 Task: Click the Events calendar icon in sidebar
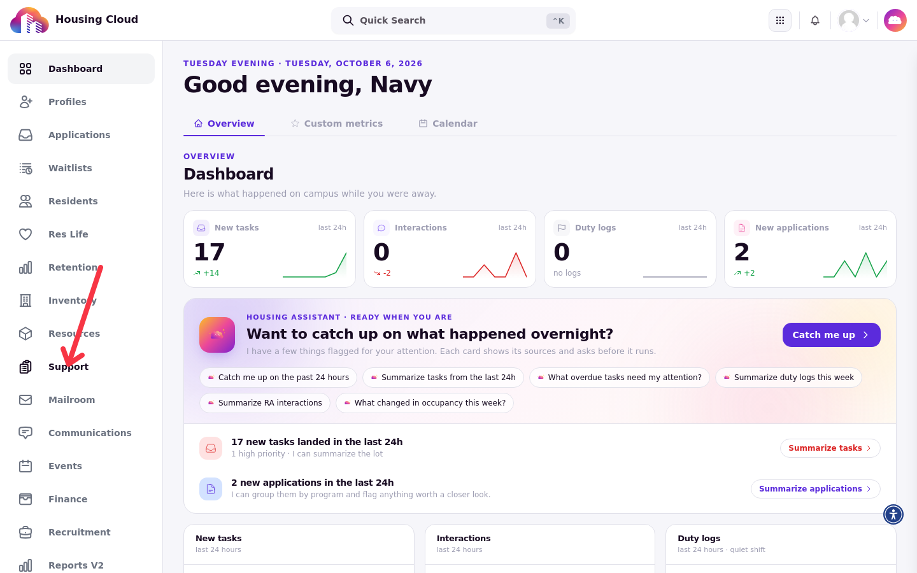point(25,466)
